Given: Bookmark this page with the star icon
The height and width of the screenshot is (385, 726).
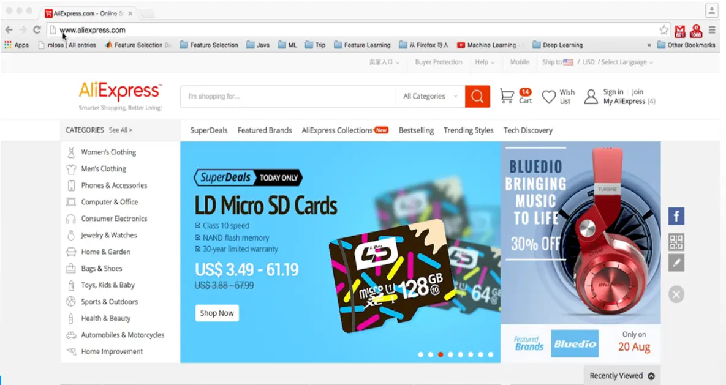Looking at the screenshot, I should 664,30.
